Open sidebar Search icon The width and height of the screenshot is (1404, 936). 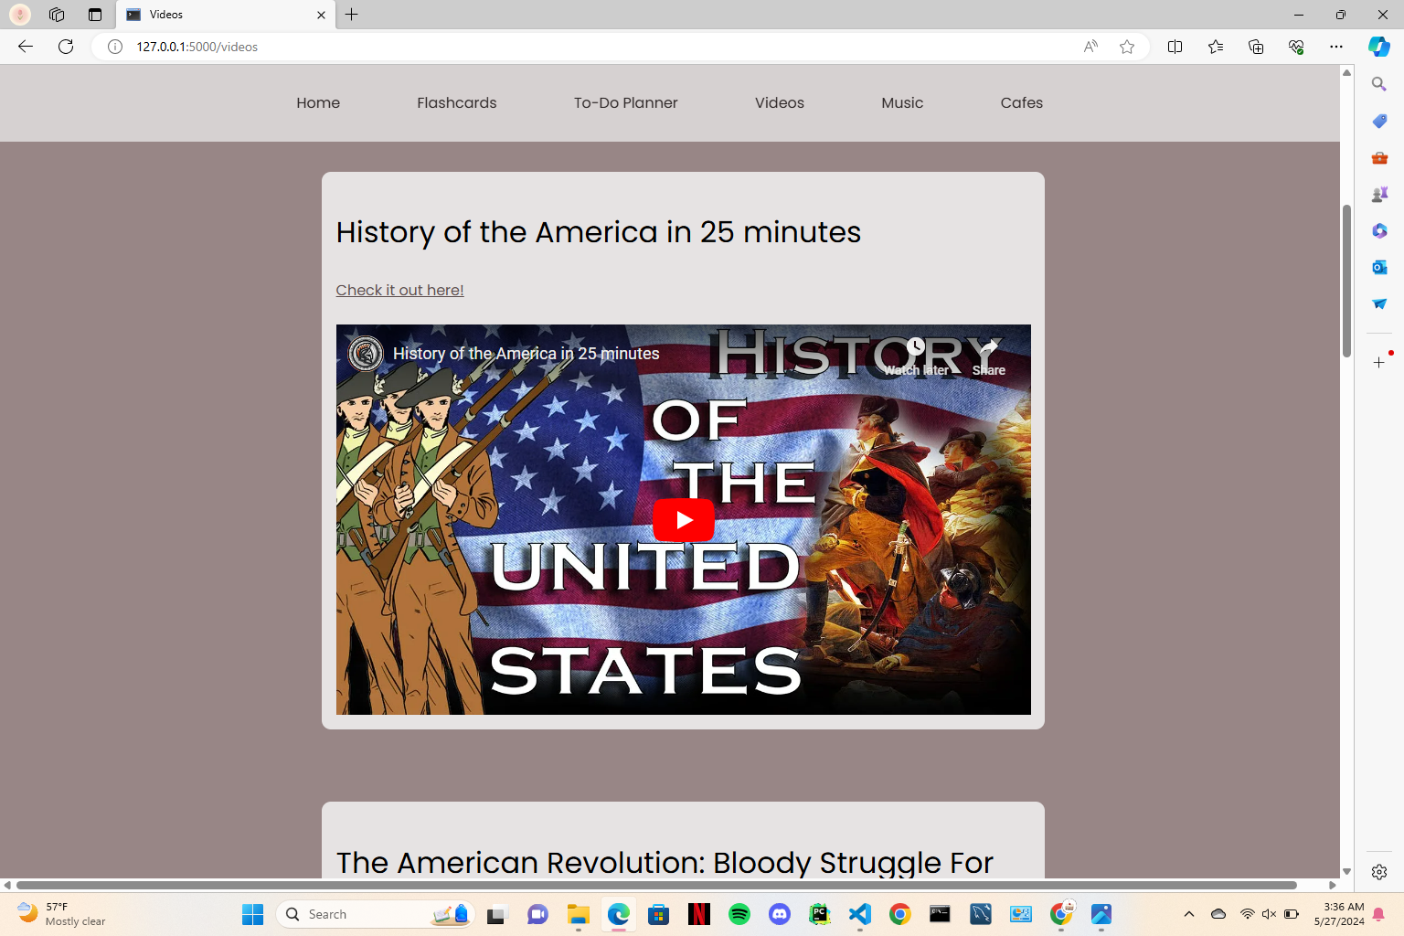(1379, 84)
